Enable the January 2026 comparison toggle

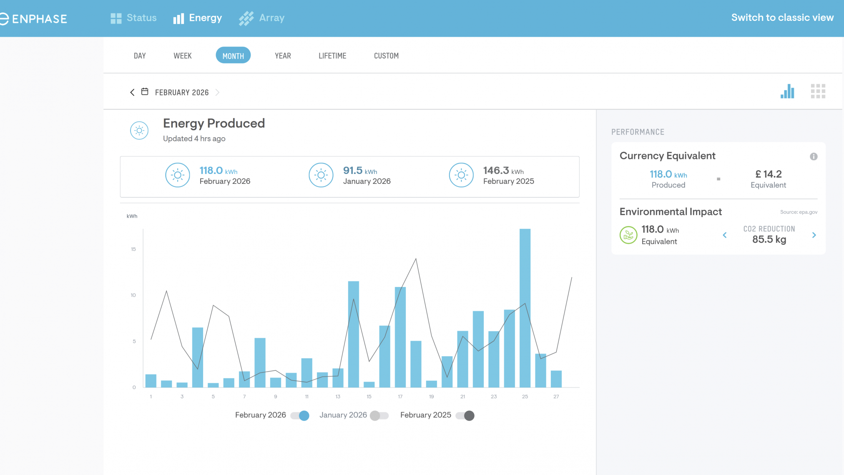click(x=379, y=415)
